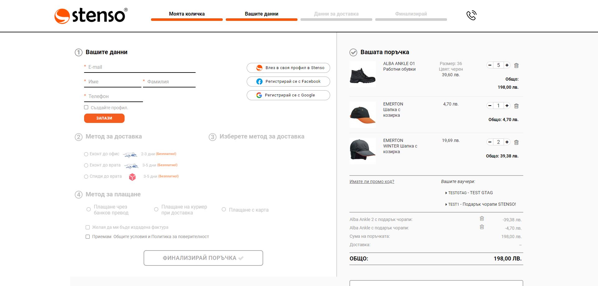The image size is (598, 286).
Task: Increase EMERTON WINTER quantity with plus
Action: pos(507,142)
